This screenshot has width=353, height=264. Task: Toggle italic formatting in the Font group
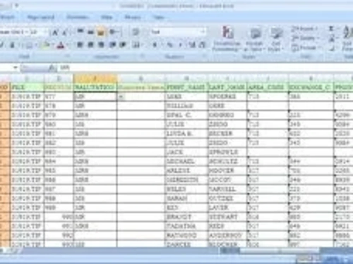[x=12, y=44]
